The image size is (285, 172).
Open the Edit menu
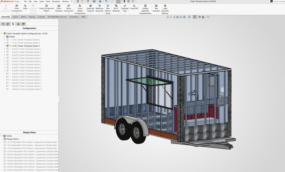[30, 1]
